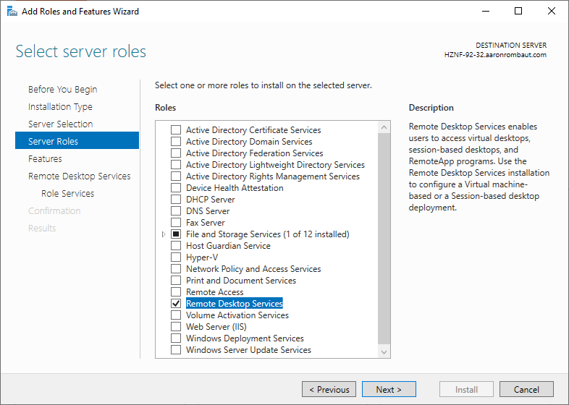569x405 pixels.
Task: Open the Features wizard step
Action: click(45, 159)
